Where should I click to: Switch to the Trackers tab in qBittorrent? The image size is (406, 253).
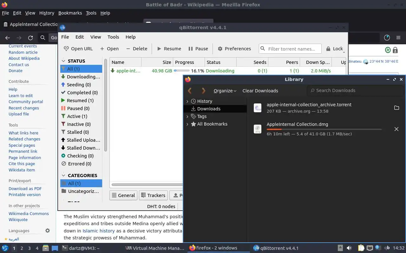coord(153,195)
